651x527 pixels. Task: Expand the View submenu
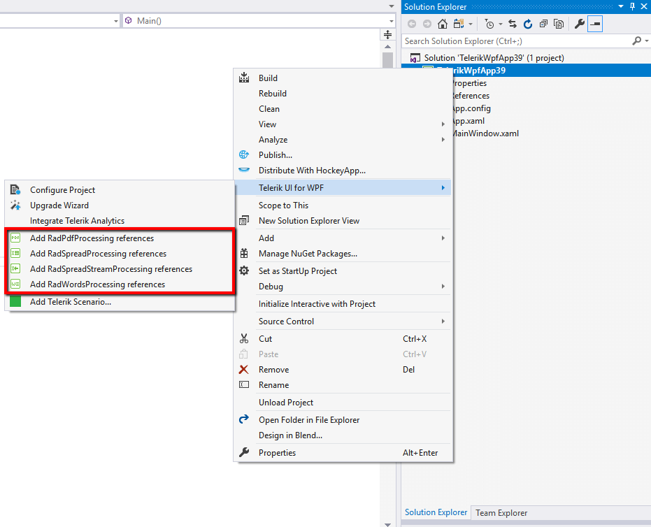tap(343, 124)
